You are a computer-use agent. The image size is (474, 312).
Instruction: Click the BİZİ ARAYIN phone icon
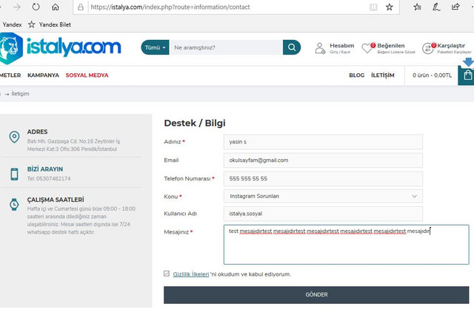click(x=14, y=174)
